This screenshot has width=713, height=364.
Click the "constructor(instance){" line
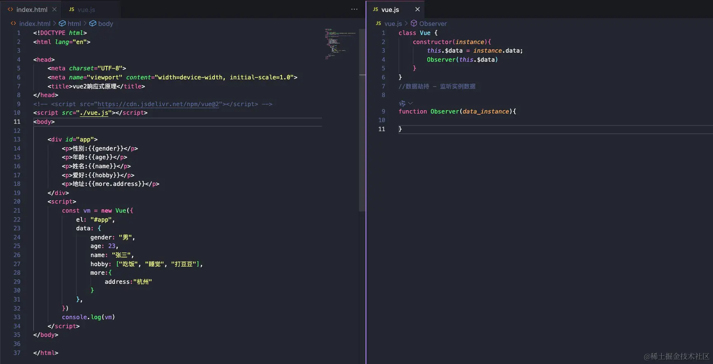click(452, 42)
